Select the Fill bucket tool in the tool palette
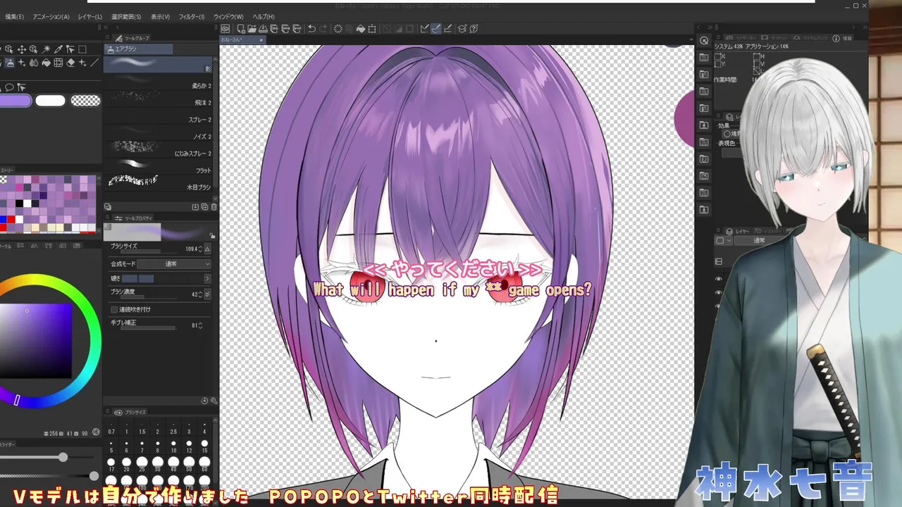902x507 pixels. 46,63
